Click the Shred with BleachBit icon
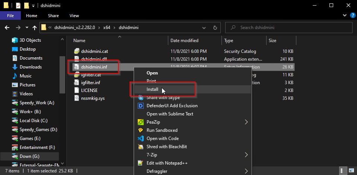Image resolution: width=357 pixels, height=175 pixels. (141, 147)
